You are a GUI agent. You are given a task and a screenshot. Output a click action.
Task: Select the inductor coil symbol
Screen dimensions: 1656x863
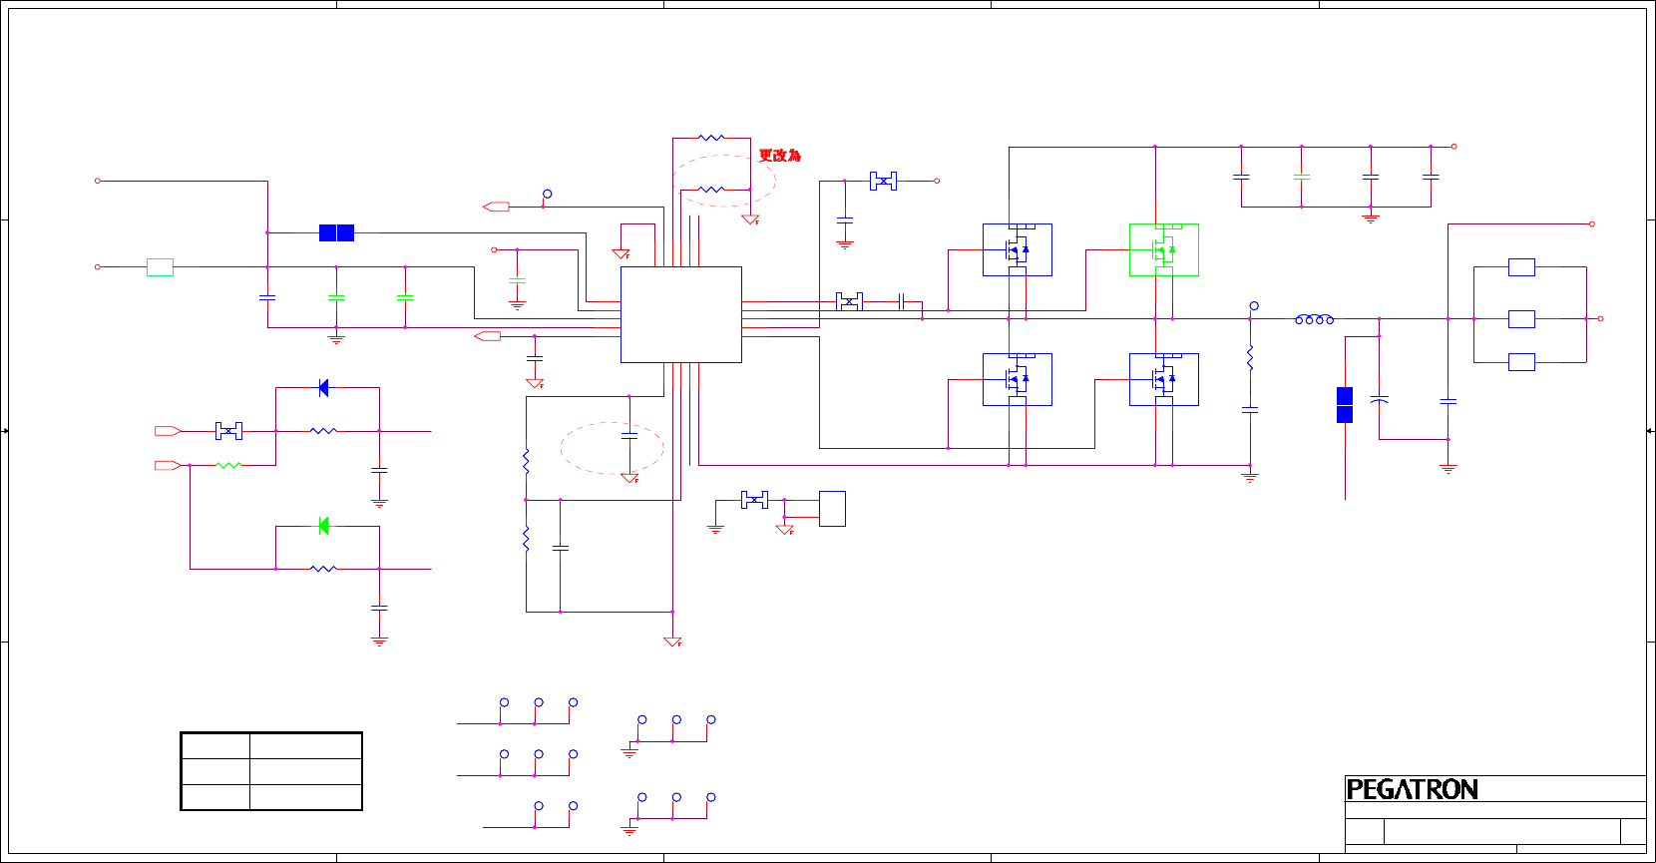(x=1315, y=319)
